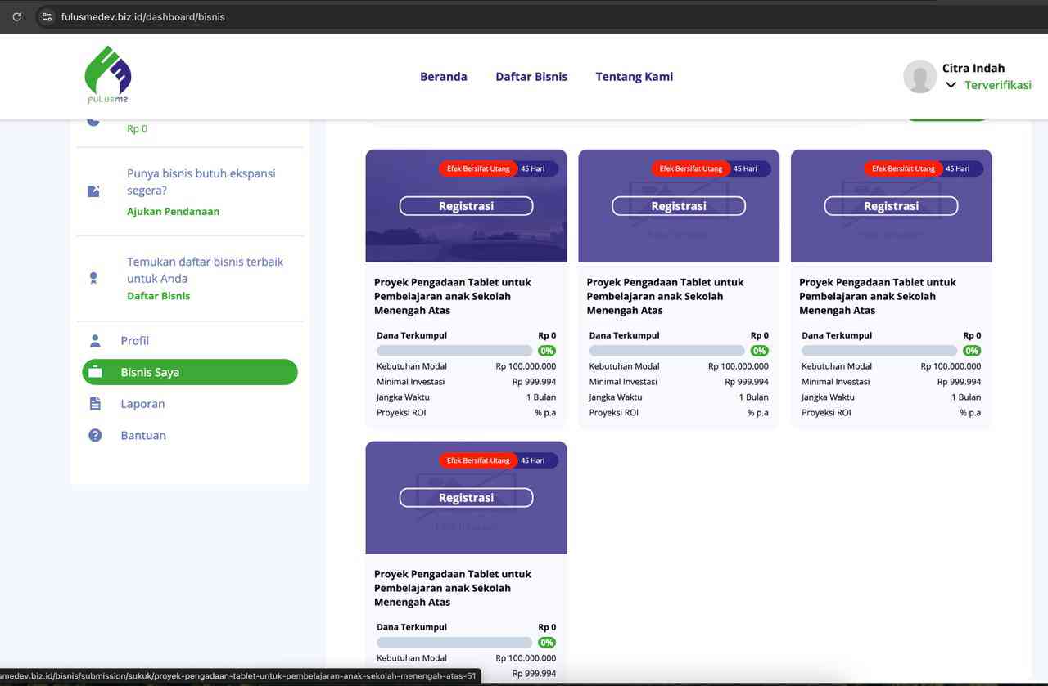Open the third card's Proyek Pengadaan Tablet title
Viewport: 1048px width, 686px height.
point(878,296)
